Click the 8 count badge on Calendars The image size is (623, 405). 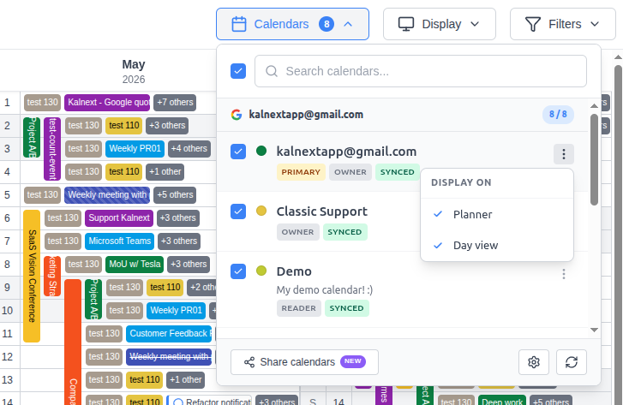[x=326, y=24]
